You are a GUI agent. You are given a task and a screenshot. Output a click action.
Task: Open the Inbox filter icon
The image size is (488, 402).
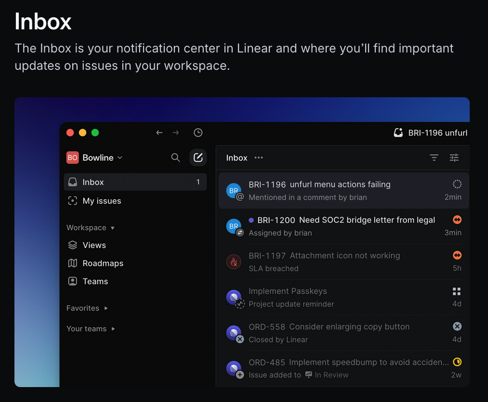434,158
